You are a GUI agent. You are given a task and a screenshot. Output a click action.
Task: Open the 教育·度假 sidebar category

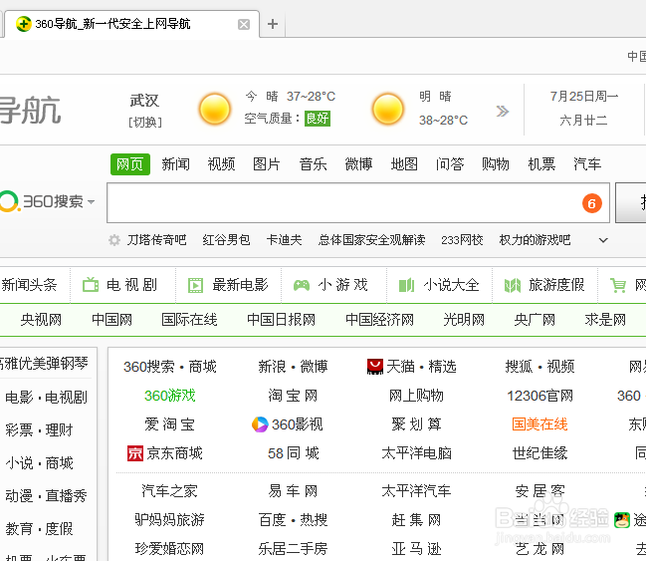coord(39,529)
